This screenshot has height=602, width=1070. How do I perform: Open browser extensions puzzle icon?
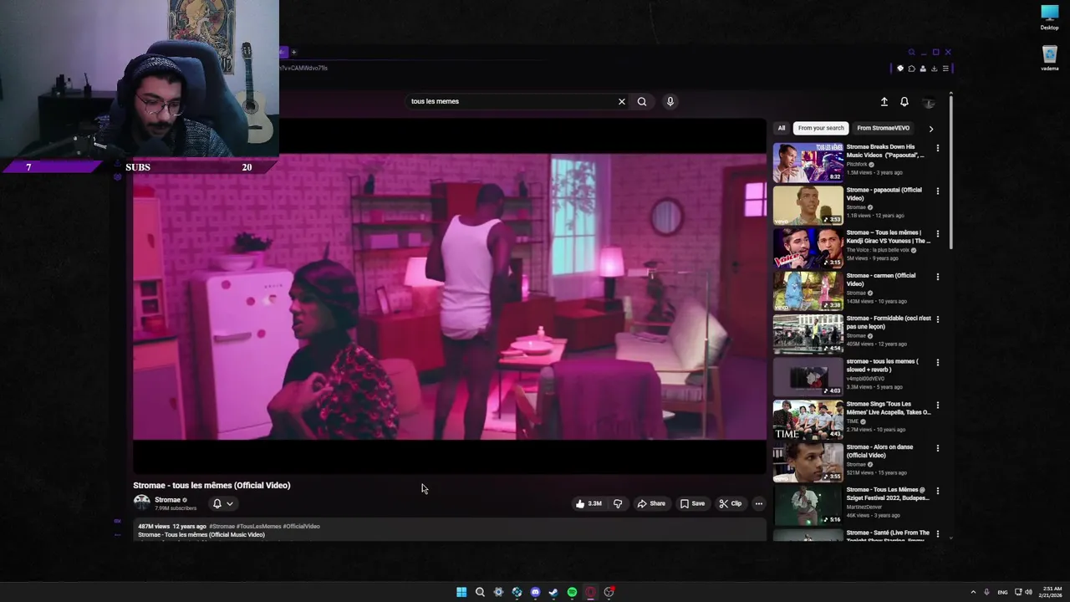pos(911,69)
